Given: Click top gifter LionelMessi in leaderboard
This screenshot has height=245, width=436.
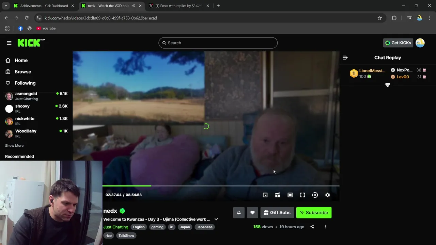Looking at the screenshot, I should point(372,71).
